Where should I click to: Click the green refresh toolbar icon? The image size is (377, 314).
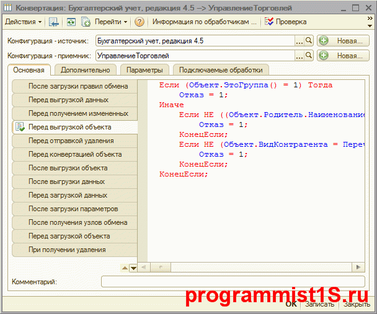71,22
